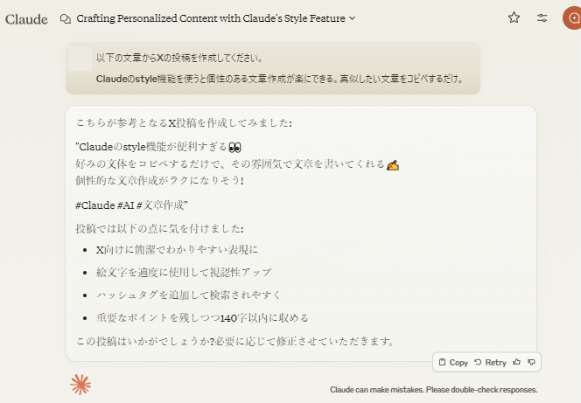Star this conversation

(514, 17)
